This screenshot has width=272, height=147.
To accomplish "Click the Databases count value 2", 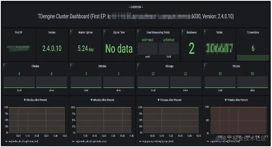I will point(192,49).
